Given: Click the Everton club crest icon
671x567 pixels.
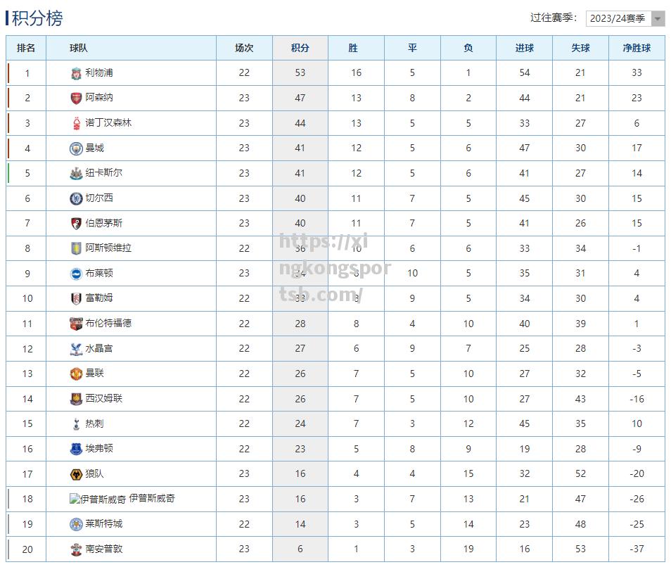Looking at the screenshot, I should (x=76, y=449).
